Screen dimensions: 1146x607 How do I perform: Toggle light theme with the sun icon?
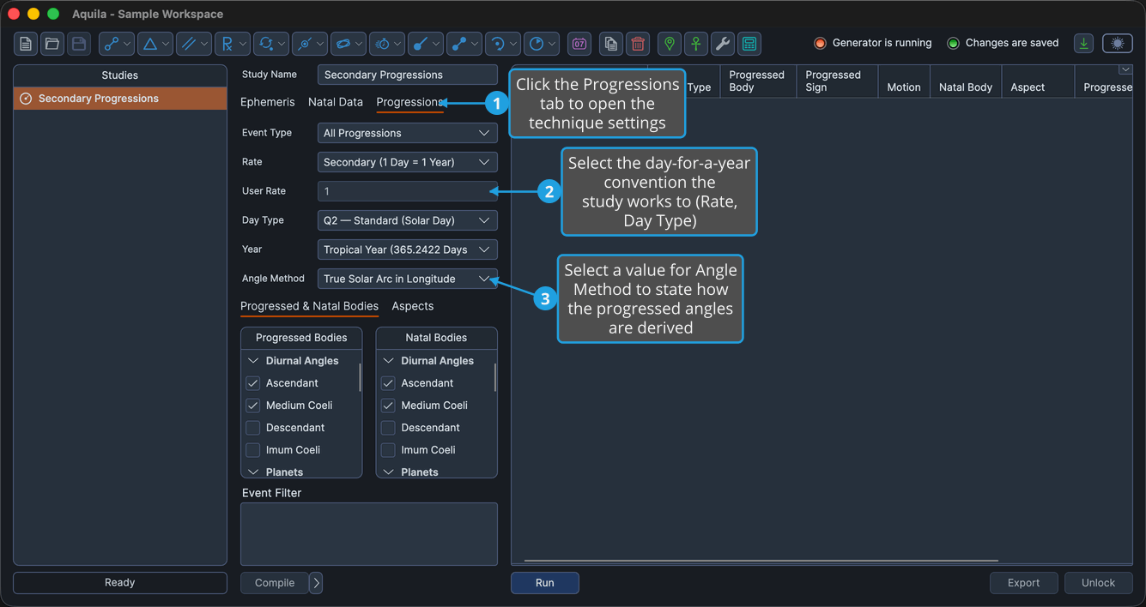[x=1118, y=44]
